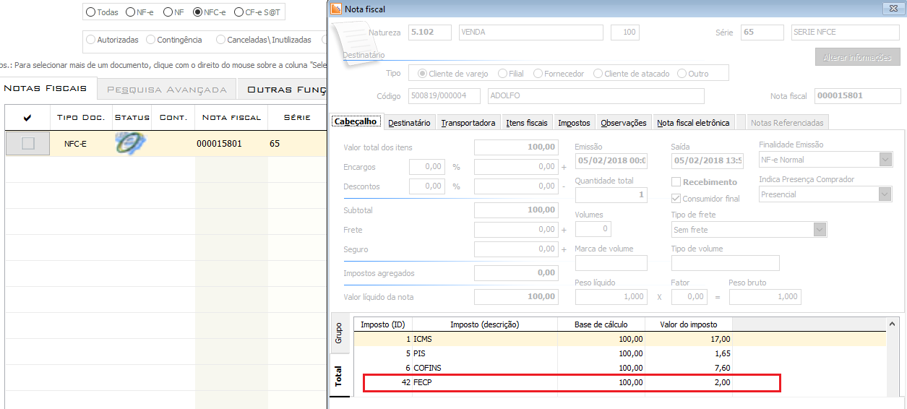Select the Contingência status radio
The width and height of the screenshot is (907, 409).
pyautogui.click(x=150, y=40)
